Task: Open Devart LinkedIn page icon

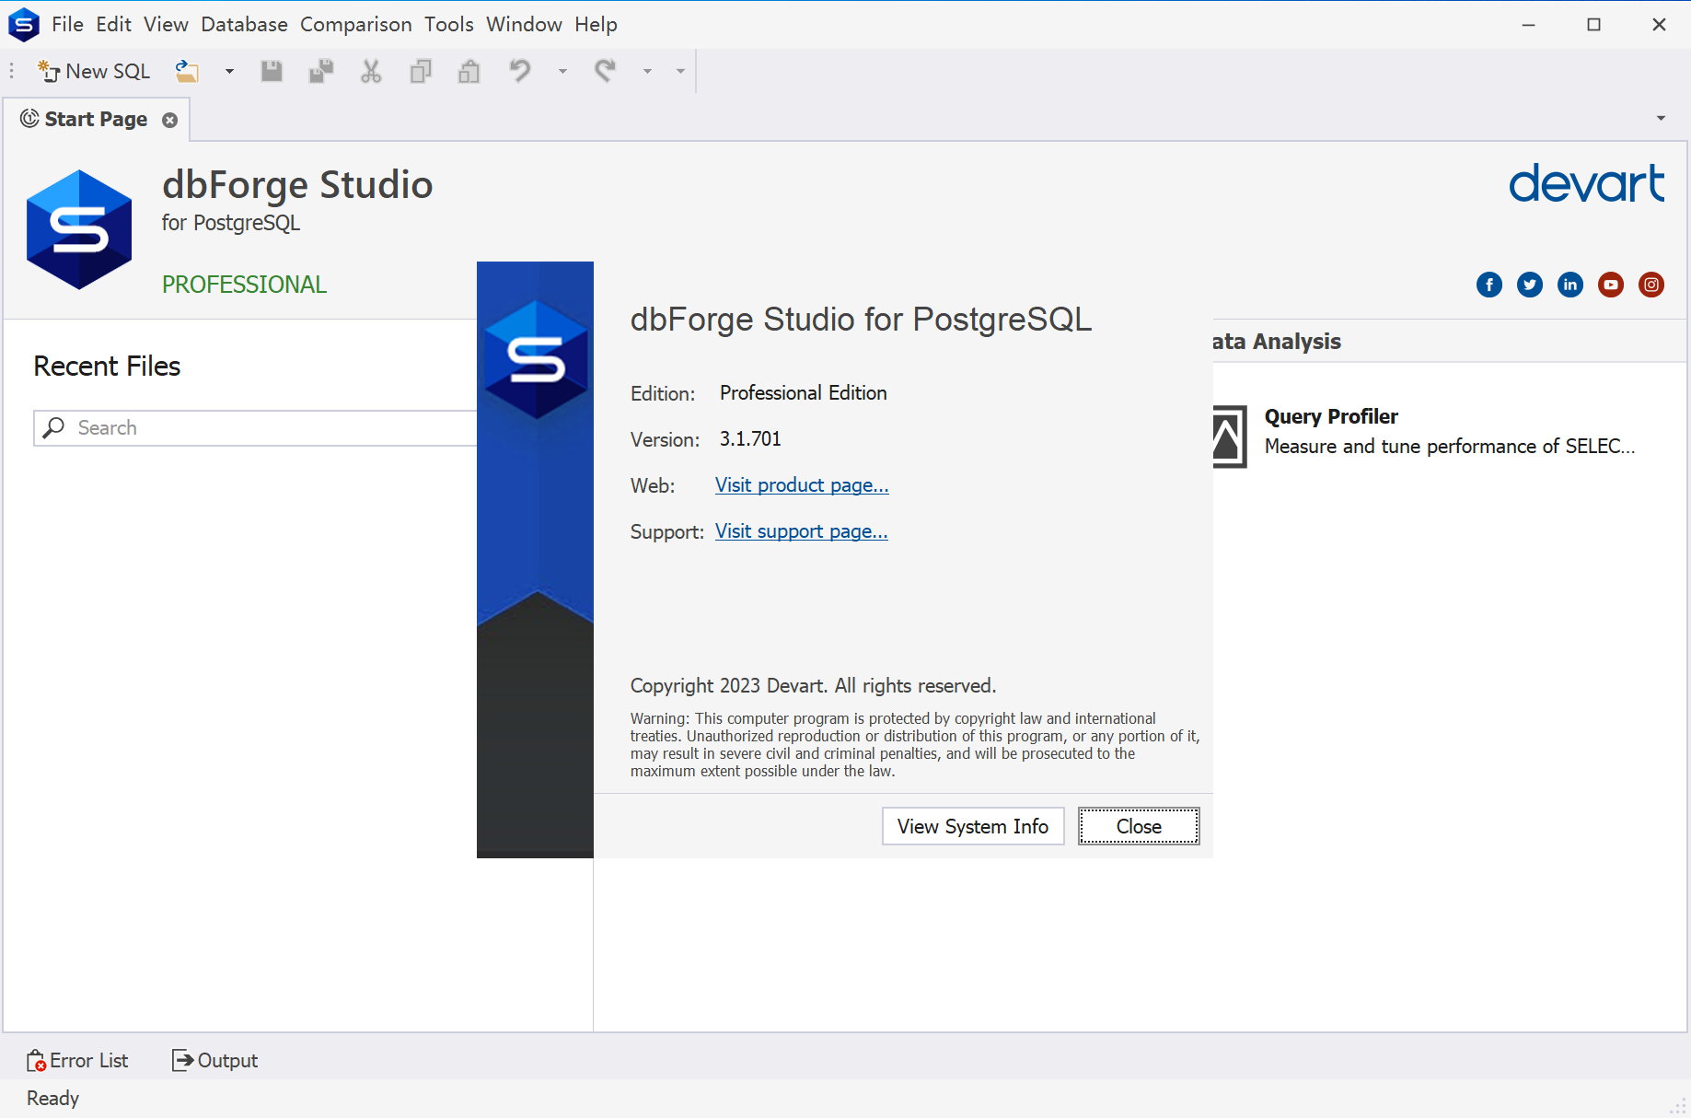Action: (1570, 285)
